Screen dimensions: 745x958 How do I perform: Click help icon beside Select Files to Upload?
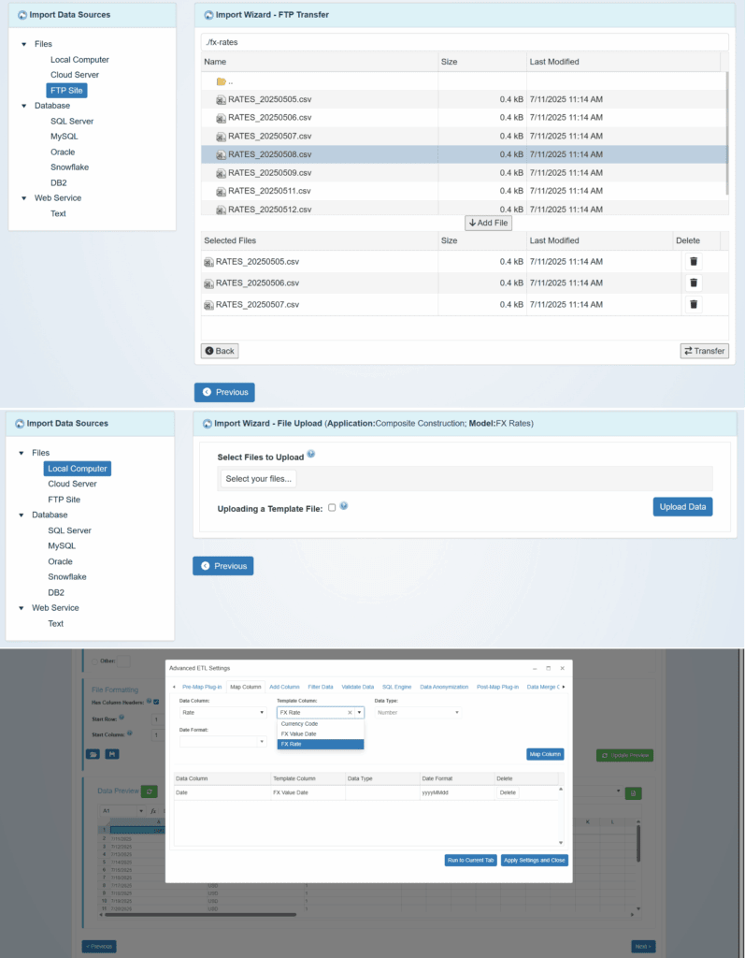(x=311, y=455)
